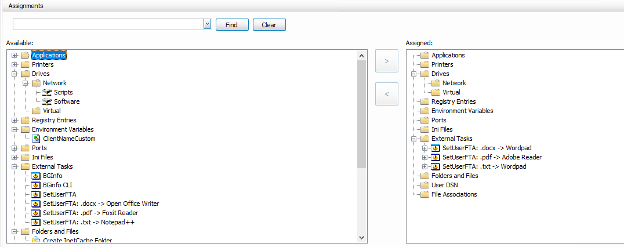Expand SetUserFTA .pdf Adobe Reader node
The width and height of the screenshot is (624, 247).
425,157
